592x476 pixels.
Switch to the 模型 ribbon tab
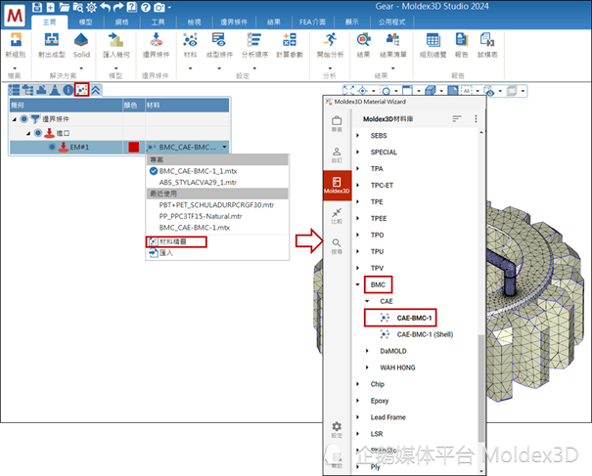86,22
